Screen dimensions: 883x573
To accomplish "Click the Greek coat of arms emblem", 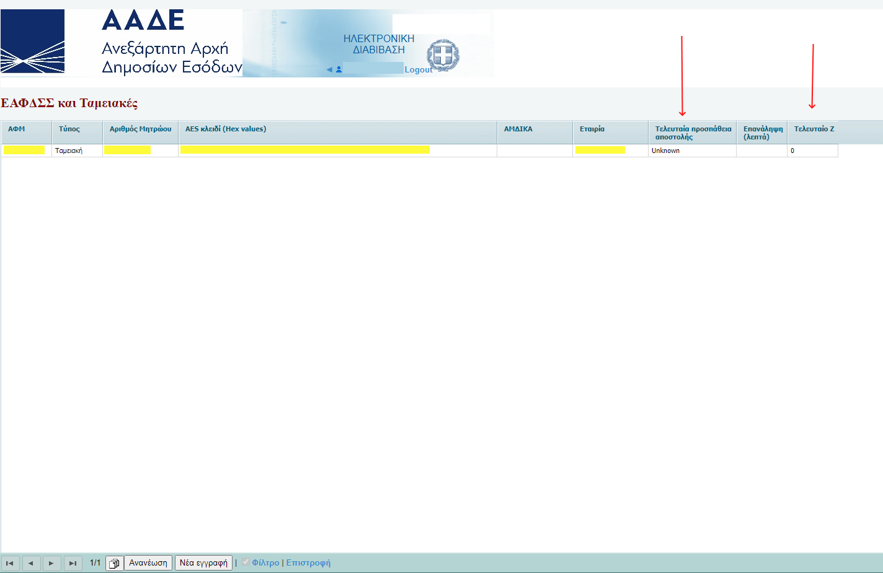I will (x=443, y=55).
